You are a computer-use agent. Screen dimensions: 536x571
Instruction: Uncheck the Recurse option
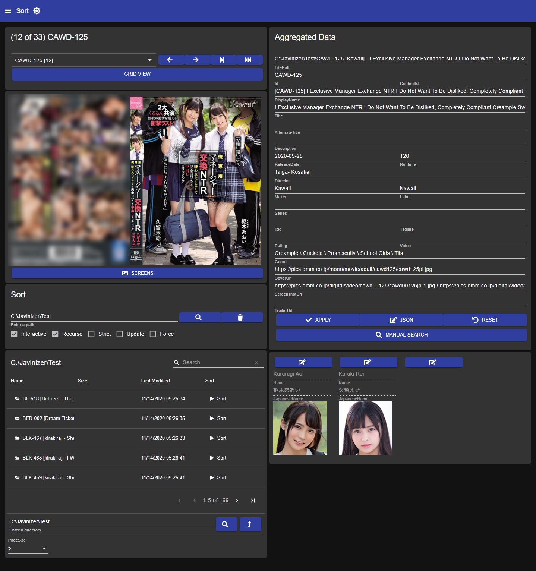point(55,334)
